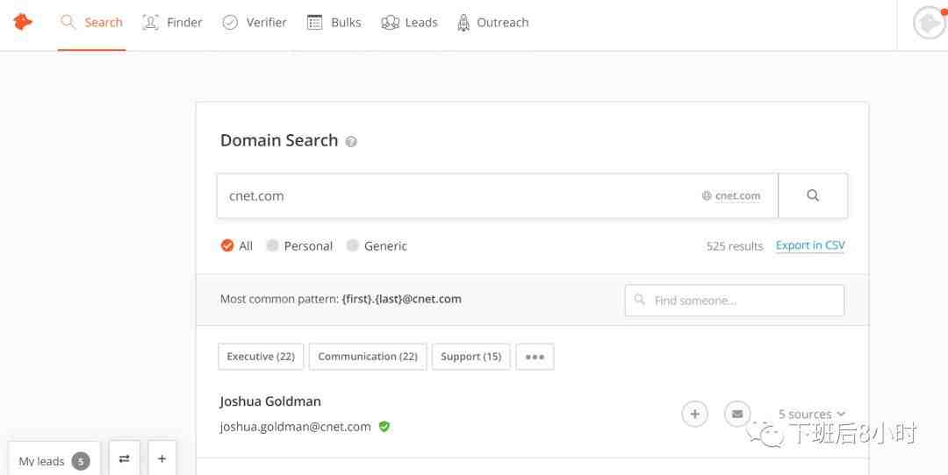
Task: Click the cnet.com domain search field
Action: [497, 195]
